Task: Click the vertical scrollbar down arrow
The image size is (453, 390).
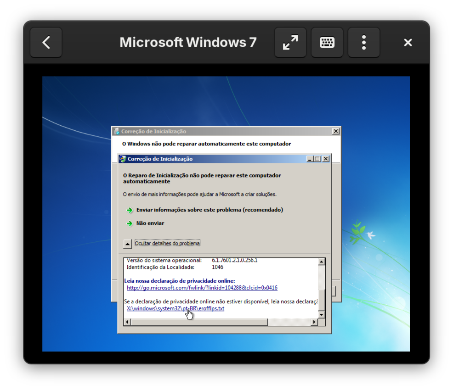Action: point(321,314)
